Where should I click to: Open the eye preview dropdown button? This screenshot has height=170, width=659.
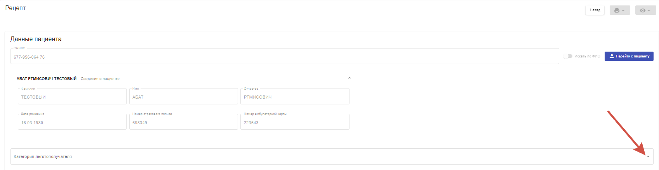(x=645, y=10)
